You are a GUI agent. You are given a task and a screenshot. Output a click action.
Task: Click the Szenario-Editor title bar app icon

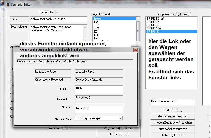8,5
